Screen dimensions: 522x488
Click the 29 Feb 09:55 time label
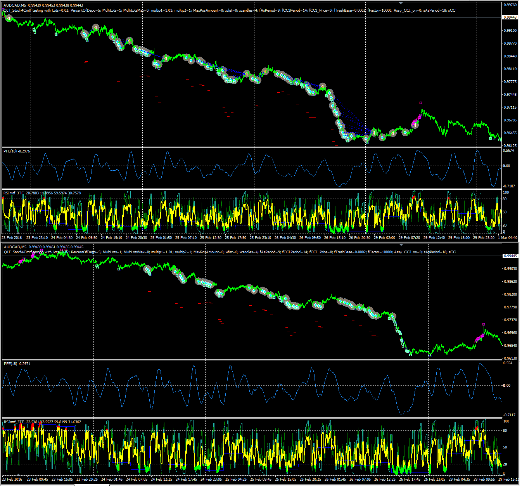click(x=484, y=479)
